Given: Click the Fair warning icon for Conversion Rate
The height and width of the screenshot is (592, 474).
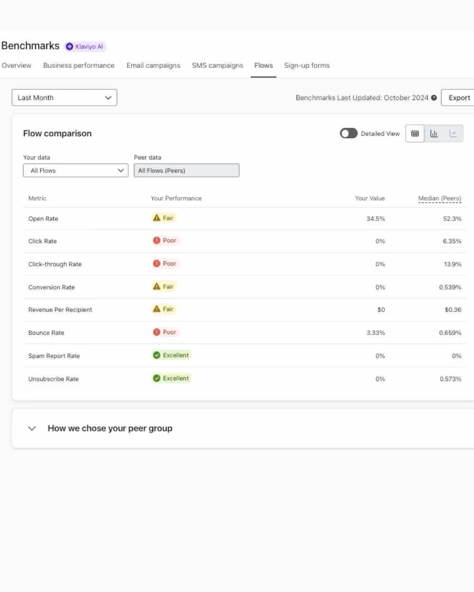Looking at the screenshot, I should click(156, 287).
